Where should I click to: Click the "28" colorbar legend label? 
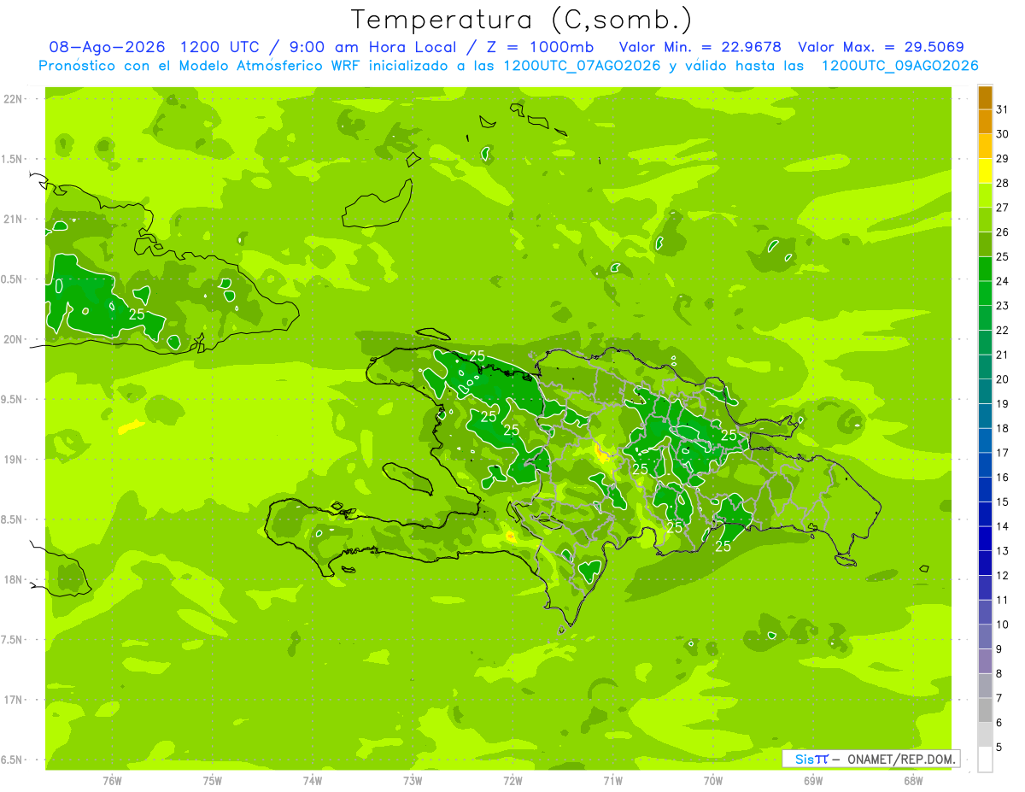click(1003, 183)
